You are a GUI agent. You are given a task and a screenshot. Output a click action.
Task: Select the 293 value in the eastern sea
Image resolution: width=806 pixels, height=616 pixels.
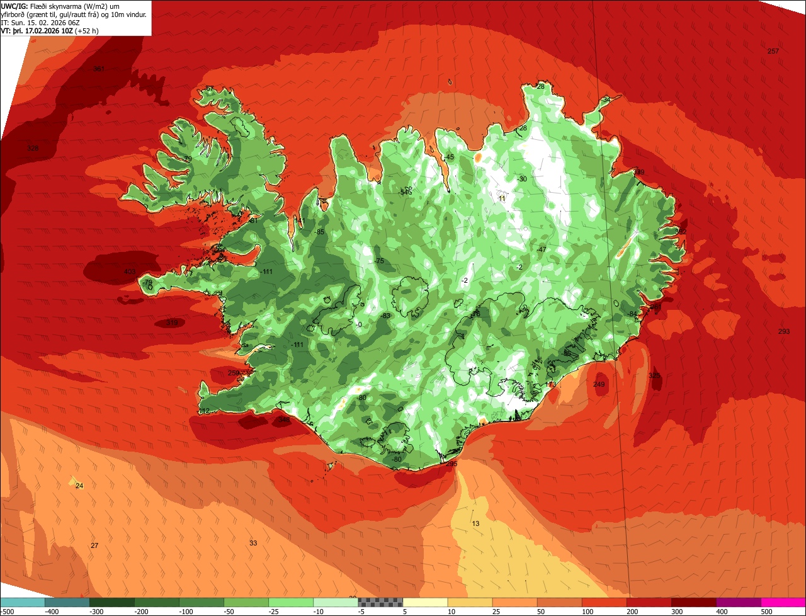[783, 332]
